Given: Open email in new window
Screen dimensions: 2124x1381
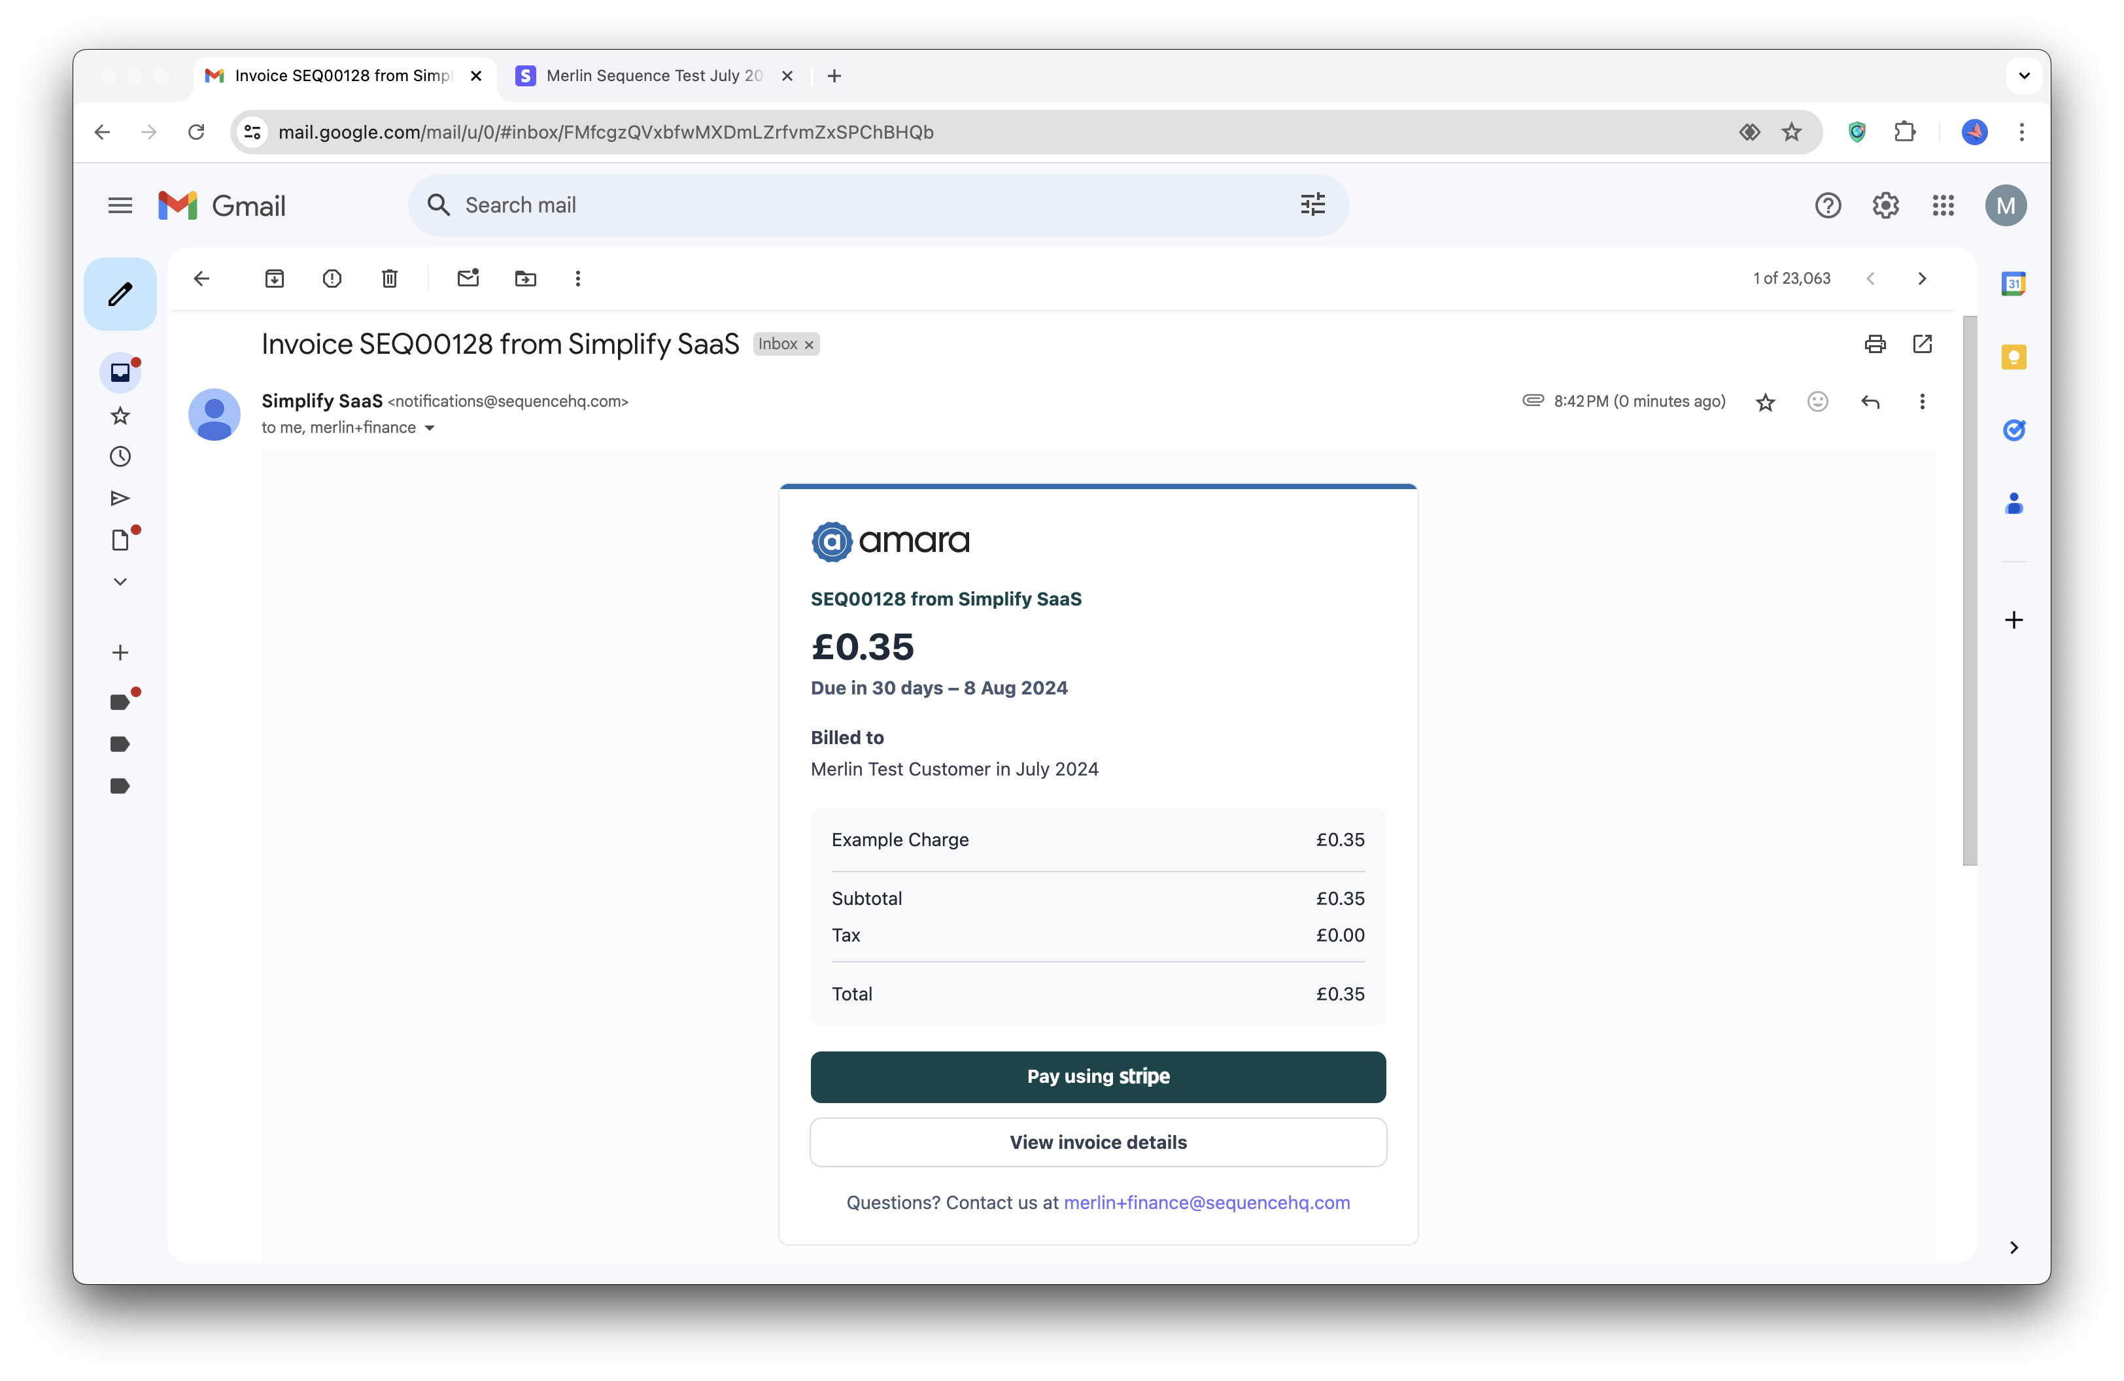Looking at the screenshot, I should [1923, 345].
